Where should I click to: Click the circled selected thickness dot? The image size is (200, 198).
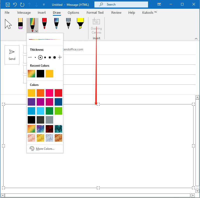point(40,57)
